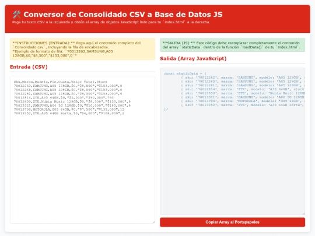Grab the resize handle of the output textarea
This screenshot has width=315, height=236.
coord(303,213)
